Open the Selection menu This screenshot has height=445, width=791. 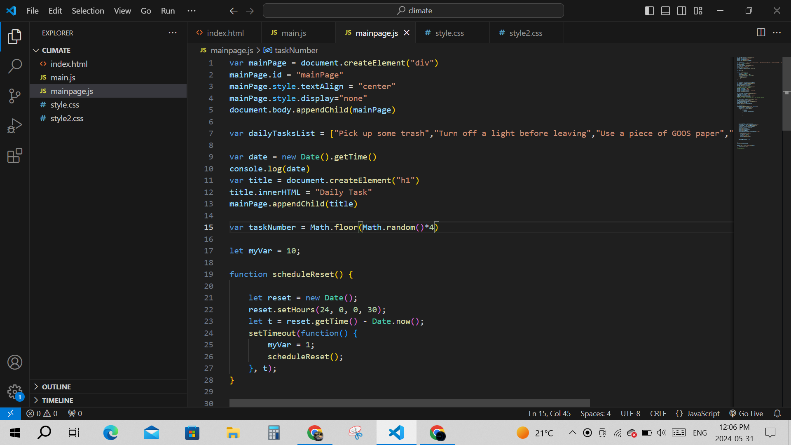pyautogui.click(x=88, y=11)
